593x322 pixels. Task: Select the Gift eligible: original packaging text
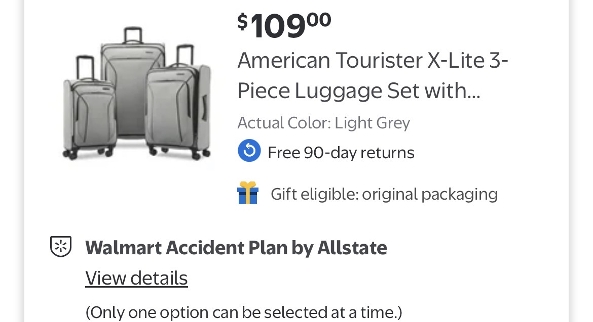point(384,194)
